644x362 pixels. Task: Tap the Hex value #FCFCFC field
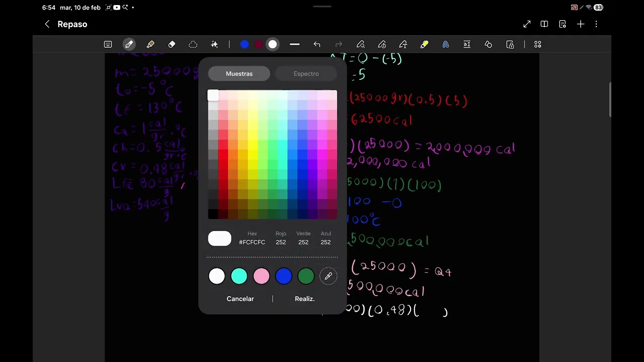(252, 242)
